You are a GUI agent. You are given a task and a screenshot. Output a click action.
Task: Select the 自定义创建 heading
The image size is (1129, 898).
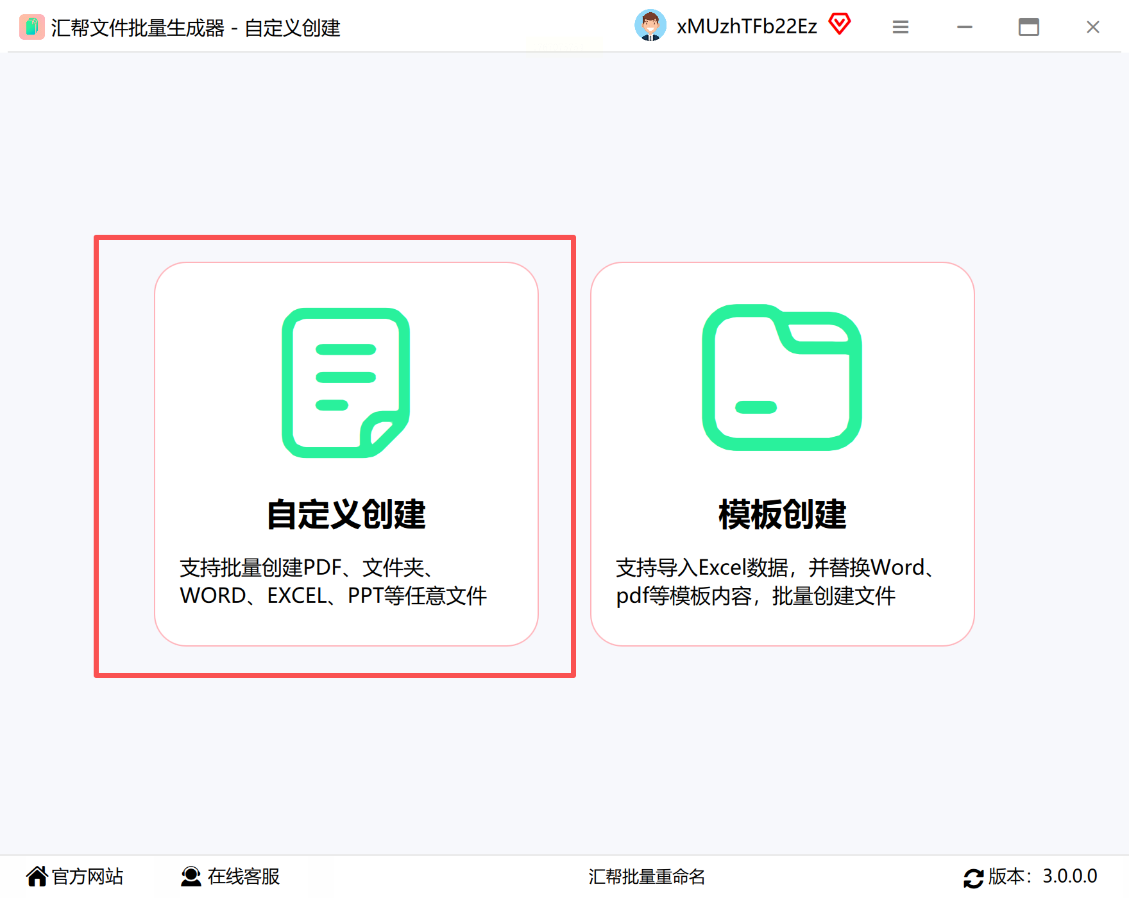click(346, 514)
